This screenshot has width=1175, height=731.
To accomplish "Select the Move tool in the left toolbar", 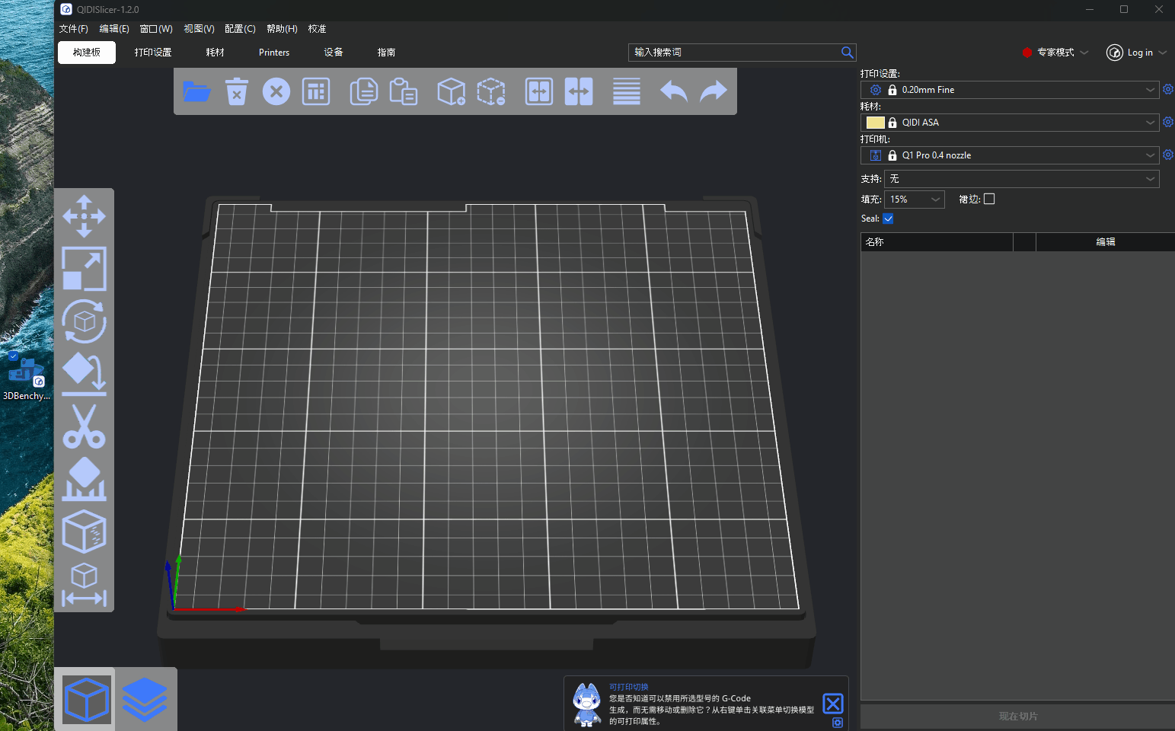I will coord(84,216).
